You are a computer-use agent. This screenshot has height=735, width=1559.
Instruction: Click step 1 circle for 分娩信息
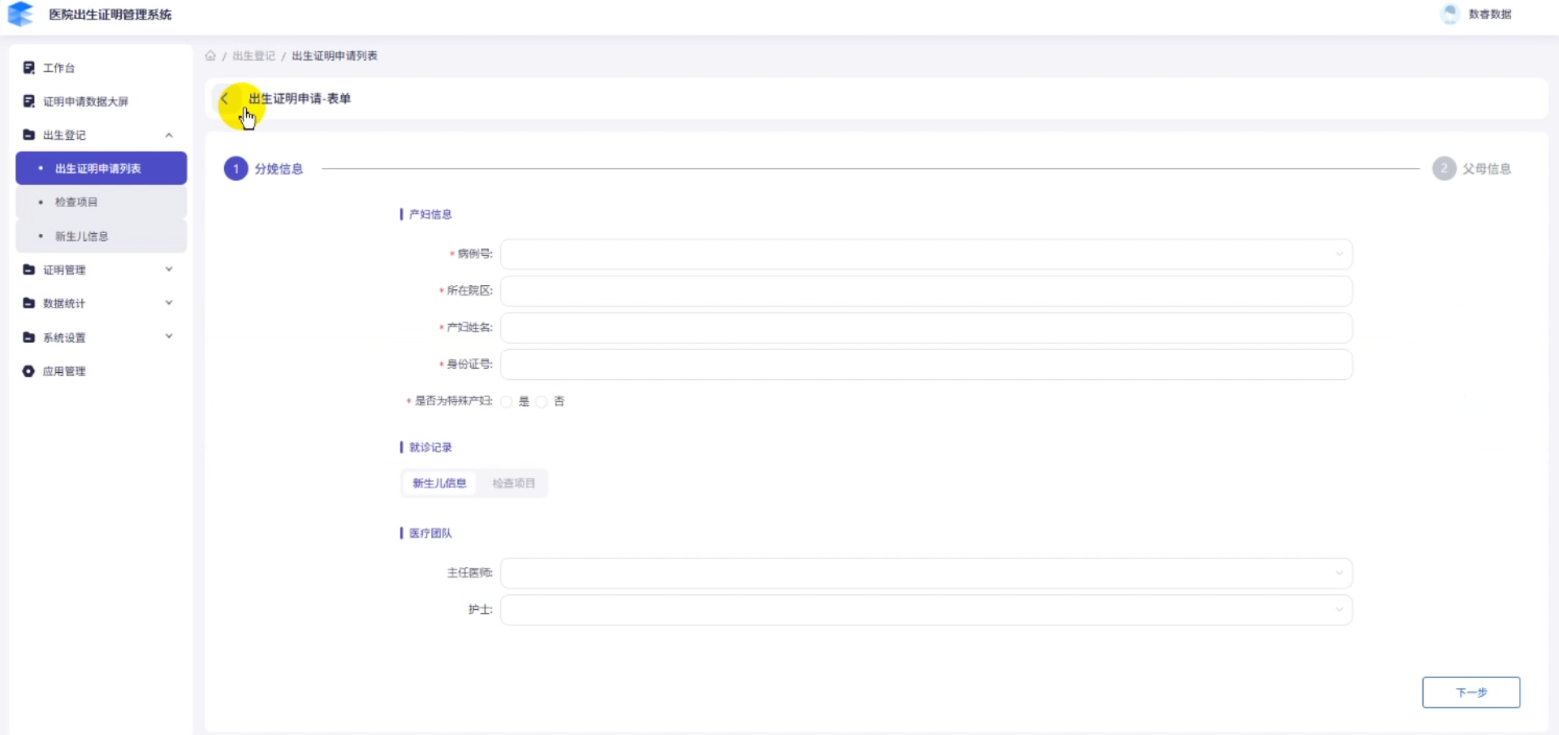click(x=235, y=169)
